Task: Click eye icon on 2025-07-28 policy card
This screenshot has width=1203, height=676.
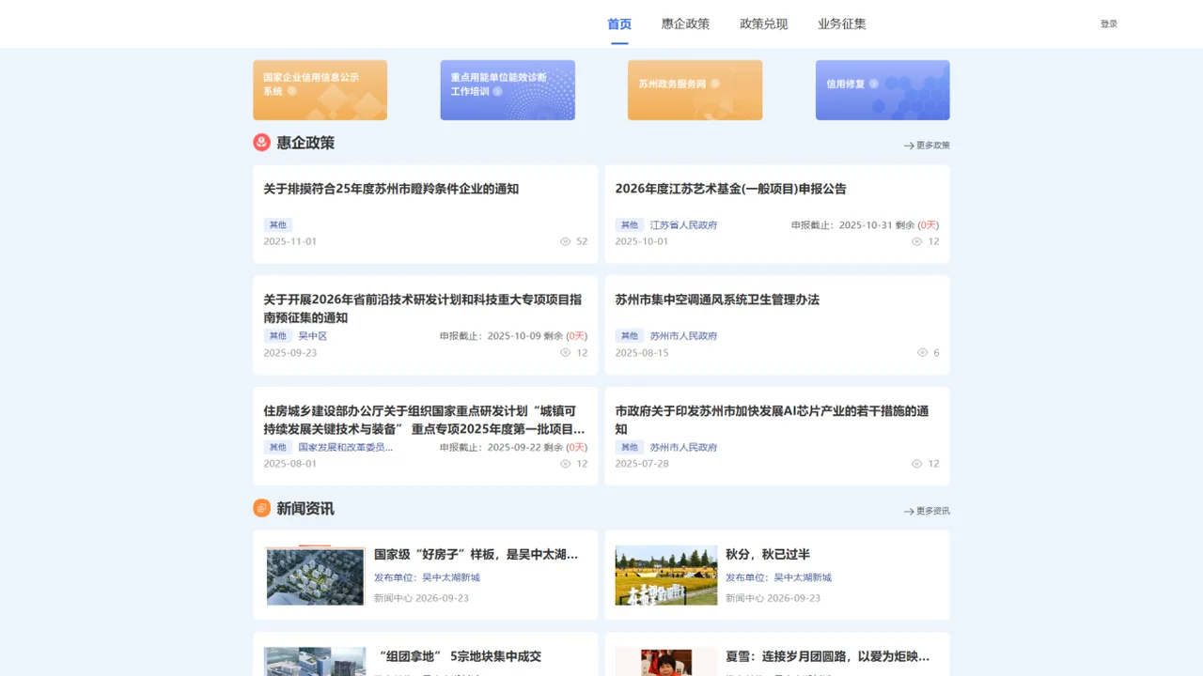Action: (917, 464)
